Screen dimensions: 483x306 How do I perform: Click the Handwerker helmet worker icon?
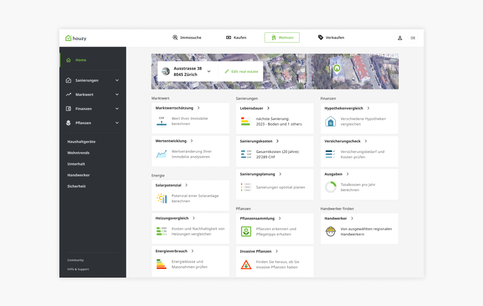[331, 231]
